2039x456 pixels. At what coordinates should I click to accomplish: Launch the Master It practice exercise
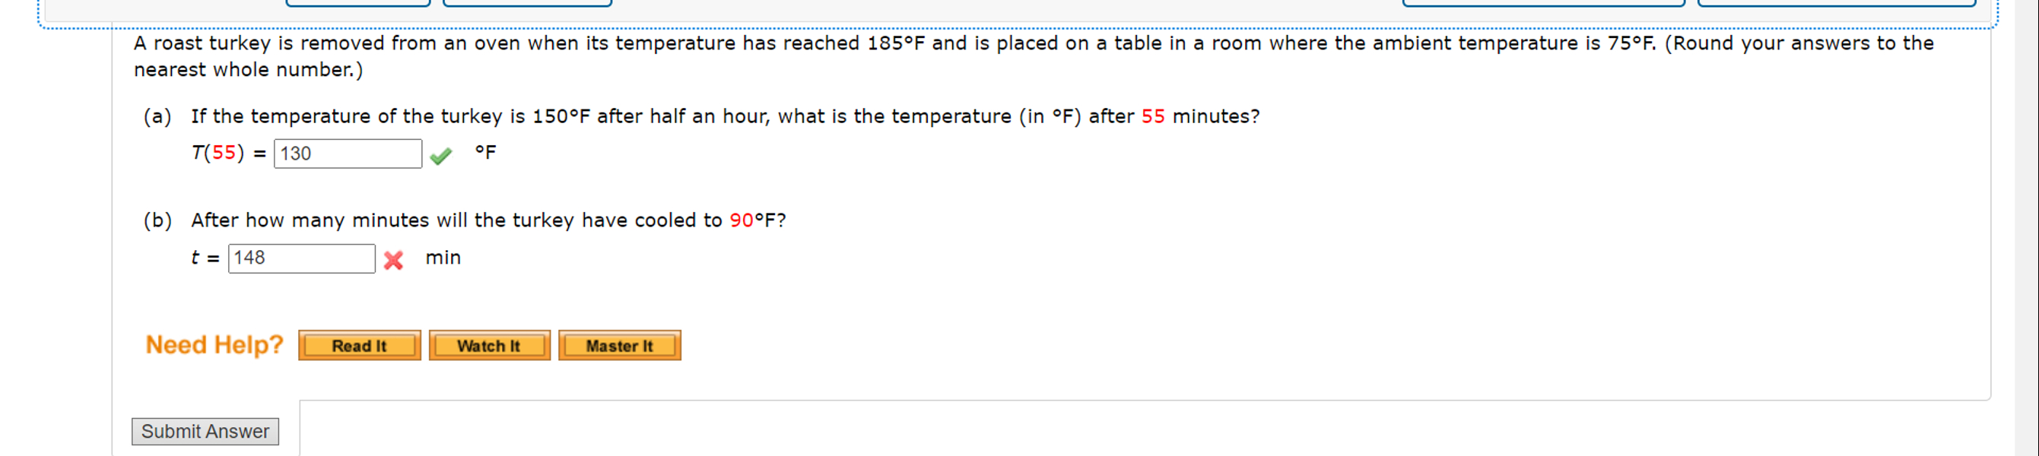coord(620,344)
